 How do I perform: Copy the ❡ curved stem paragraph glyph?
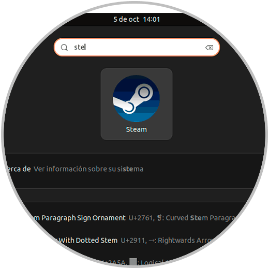pyautogui.click(x=159, y=218)
